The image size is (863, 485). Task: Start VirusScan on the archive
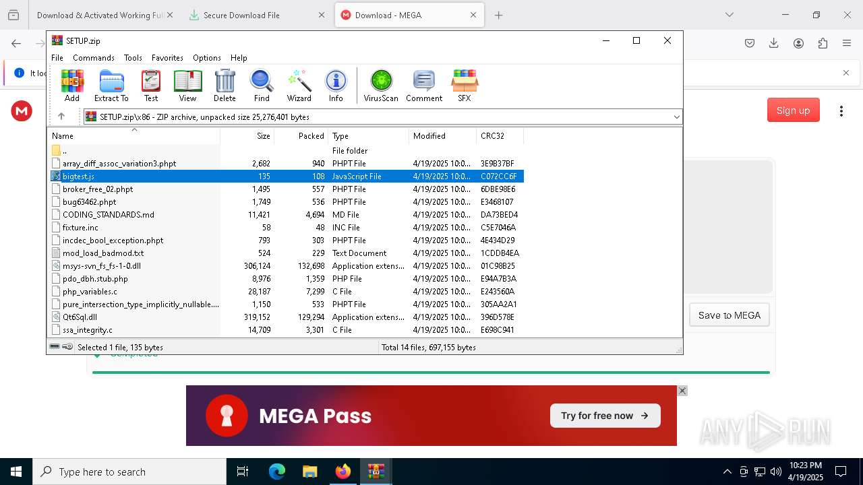[x=381, y=86]
